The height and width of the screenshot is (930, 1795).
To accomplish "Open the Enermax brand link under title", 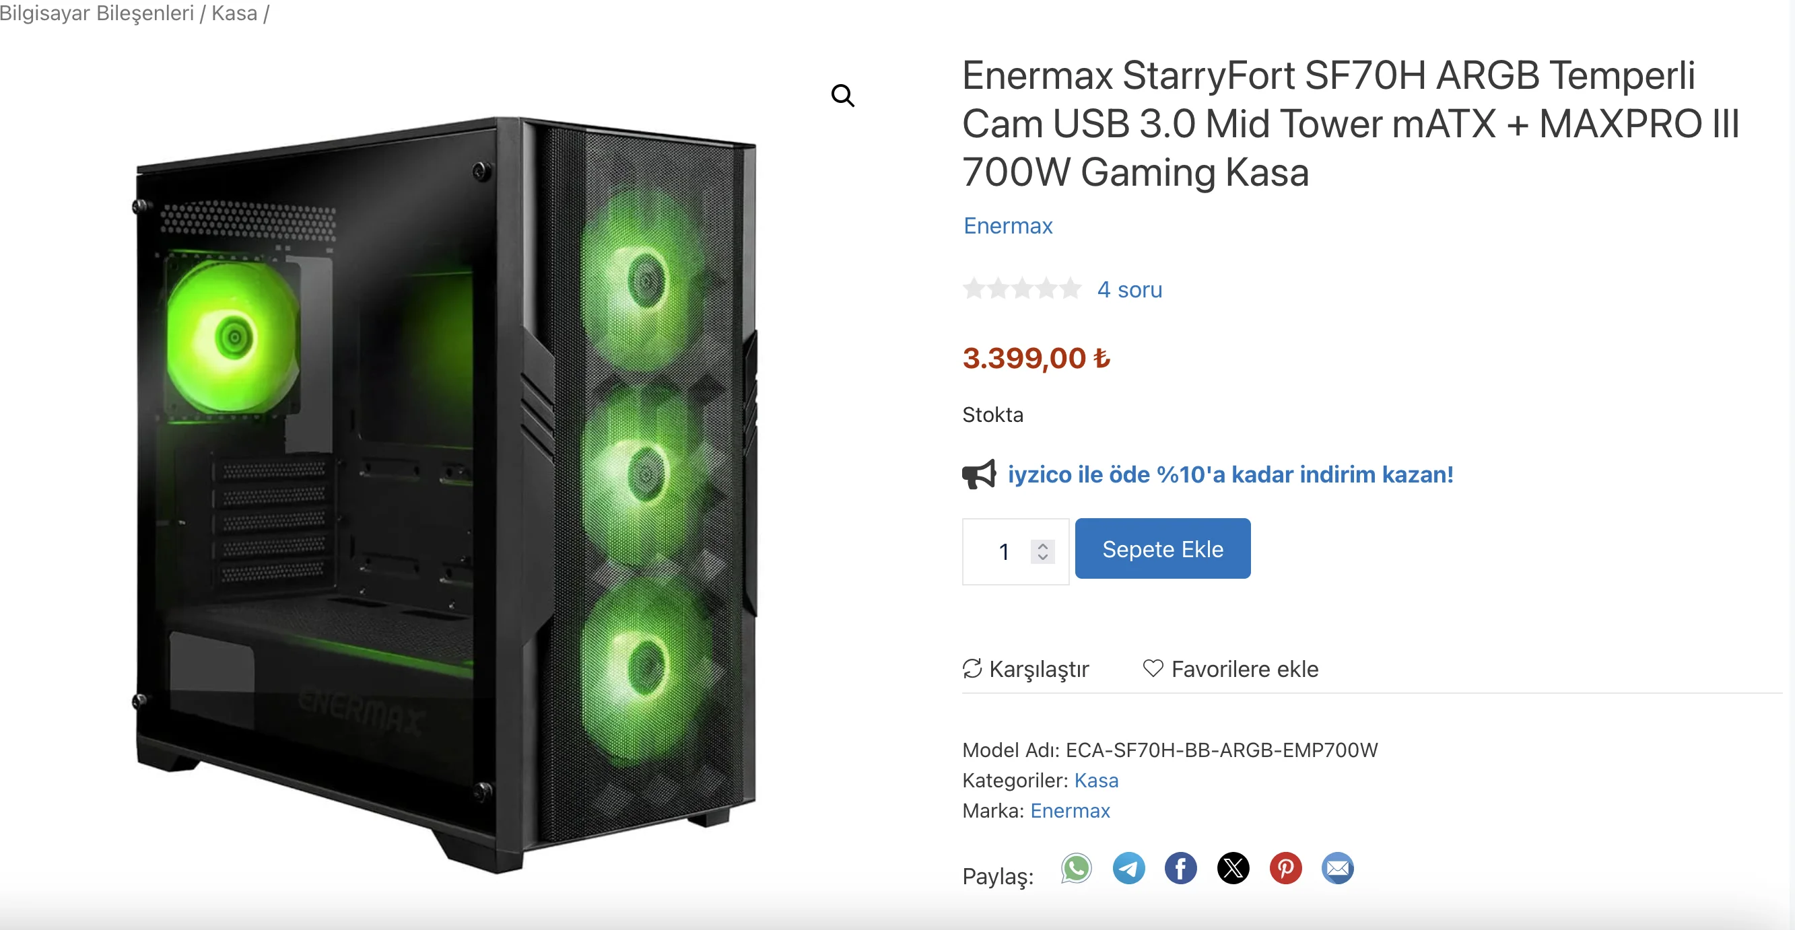I will tap(1008, 225).
